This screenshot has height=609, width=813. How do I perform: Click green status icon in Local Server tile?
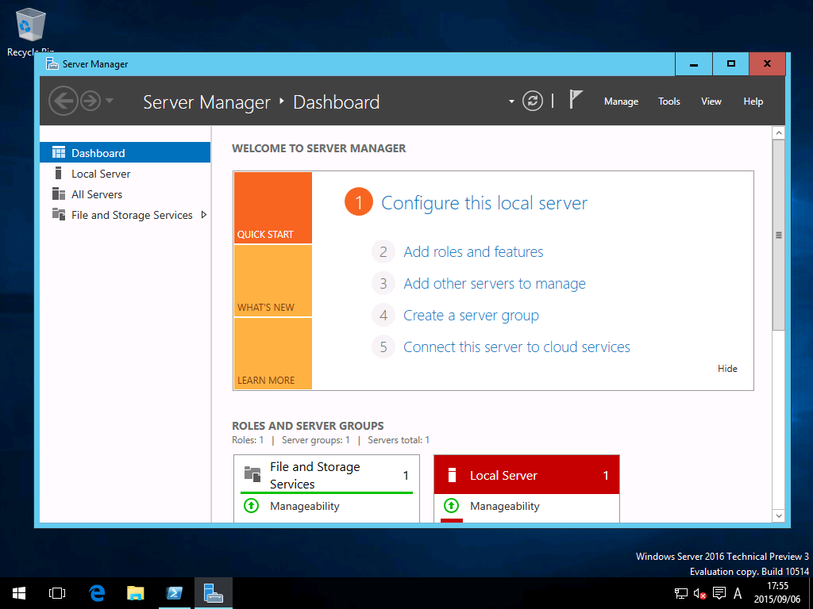coord(451,505)
